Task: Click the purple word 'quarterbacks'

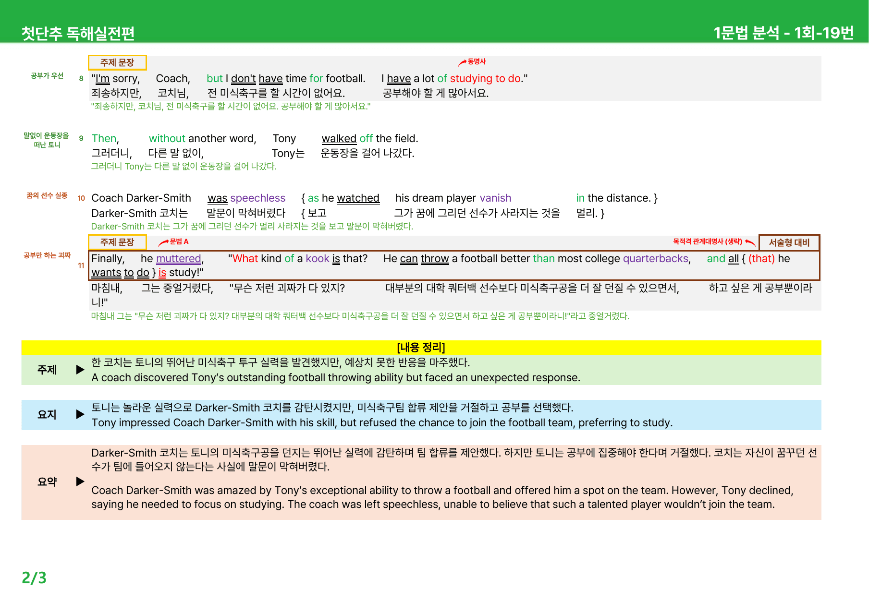Action: click(x=656, y=258)
